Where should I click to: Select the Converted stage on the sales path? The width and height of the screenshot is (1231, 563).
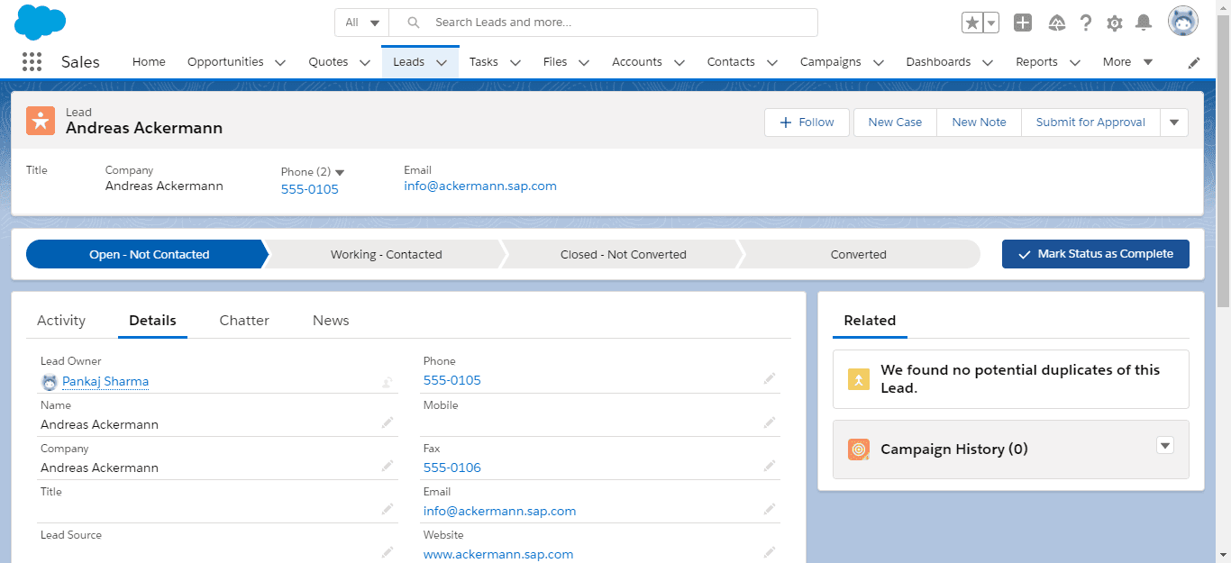click(858, 253)
